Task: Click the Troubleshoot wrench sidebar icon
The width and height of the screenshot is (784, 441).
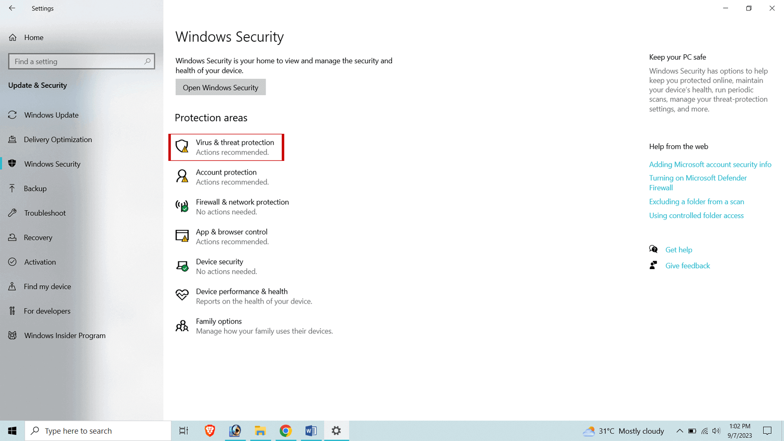Action: [13, 213]
